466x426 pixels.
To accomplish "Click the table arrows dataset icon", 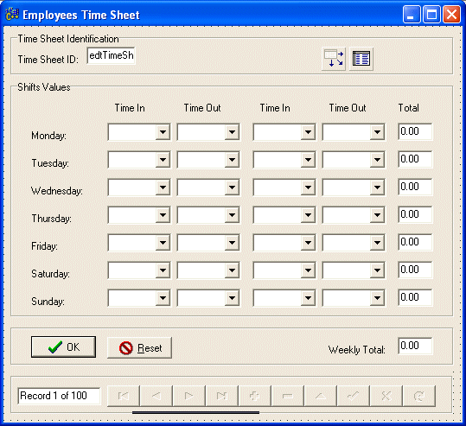I will 334,59.
